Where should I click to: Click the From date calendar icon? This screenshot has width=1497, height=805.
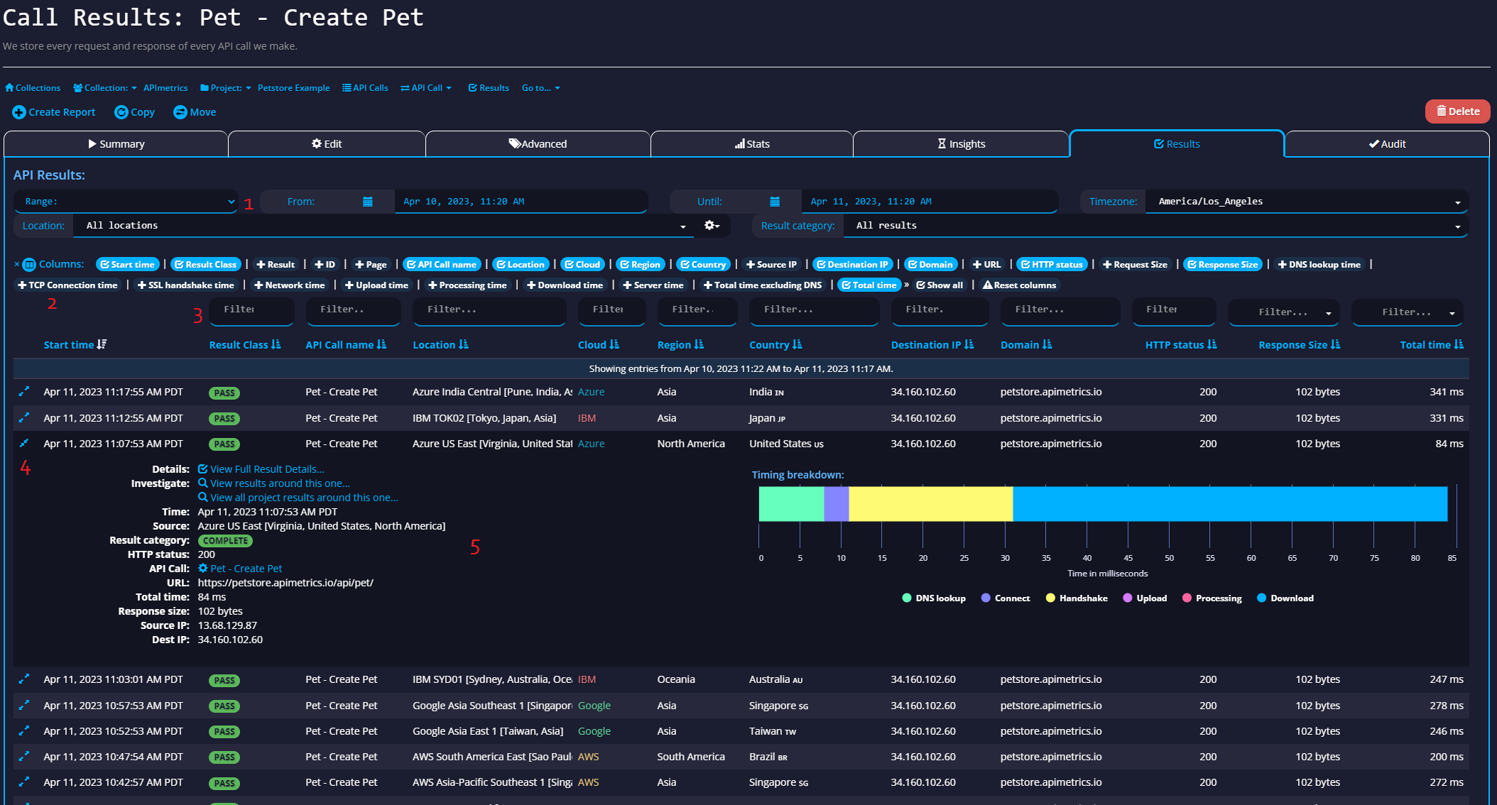[x=368, y=202]
